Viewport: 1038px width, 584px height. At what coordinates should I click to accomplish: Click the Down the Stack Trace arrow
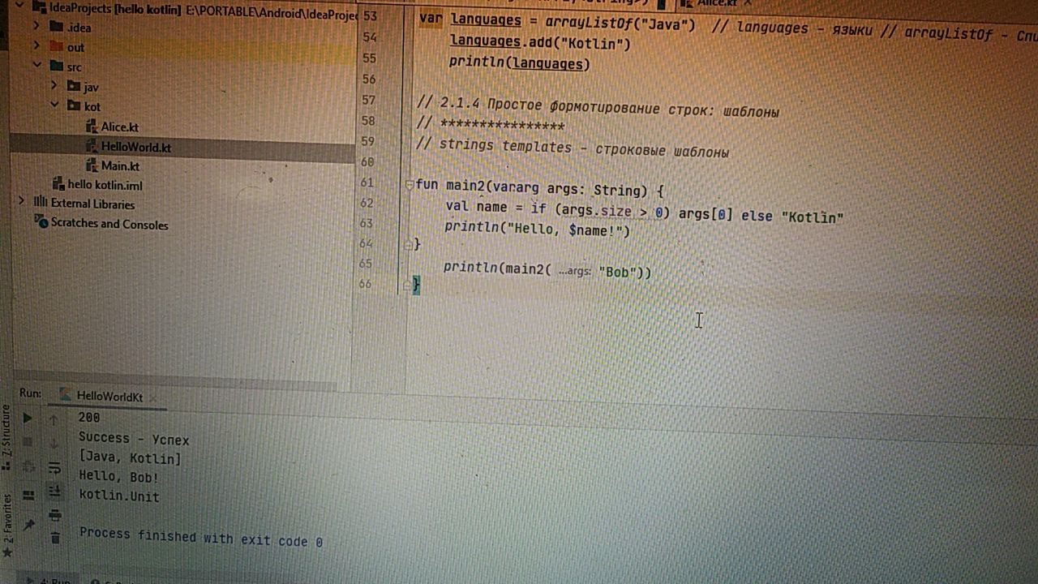click(54, 443)
